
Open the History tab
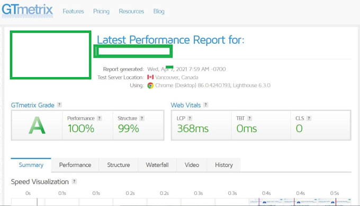(x=224, y=165)
